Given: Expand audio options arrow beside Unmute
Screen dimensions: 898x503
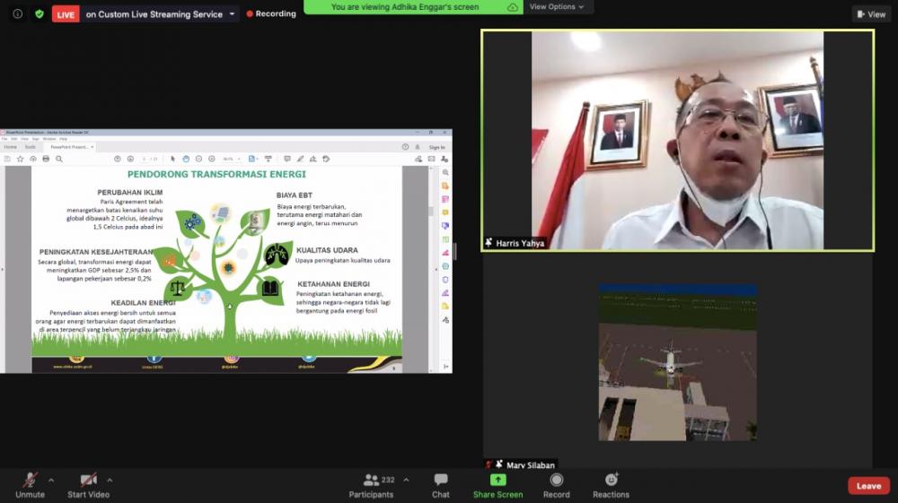Looking at the screenshot, I should point(50,480).
